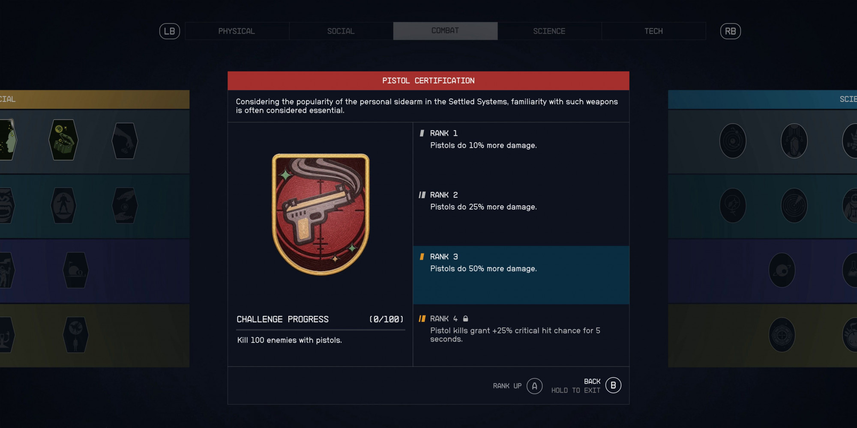Click the B button back icon
This screenshot has width=857, height=428.
click(x=613, y=386)
